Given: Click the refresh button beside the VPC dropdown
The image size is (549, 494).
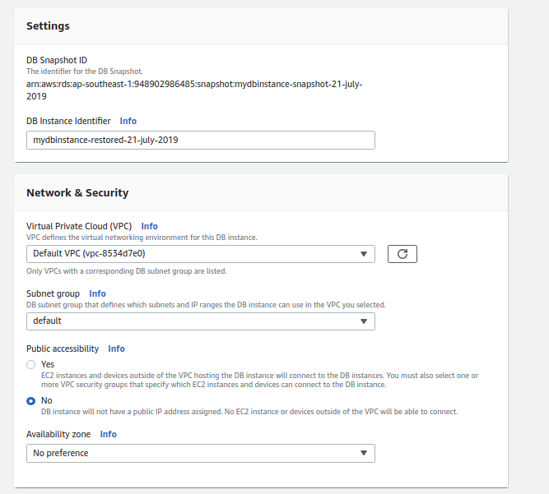Looking at the screenshot, I should coord(402,254).
